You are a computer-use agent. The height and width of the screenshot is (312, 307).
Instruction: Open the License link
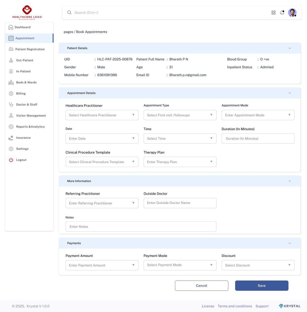(x=208, y=306)
